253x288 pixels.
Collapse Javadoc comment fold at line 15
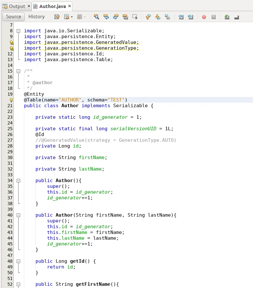[x=18, y=71]
